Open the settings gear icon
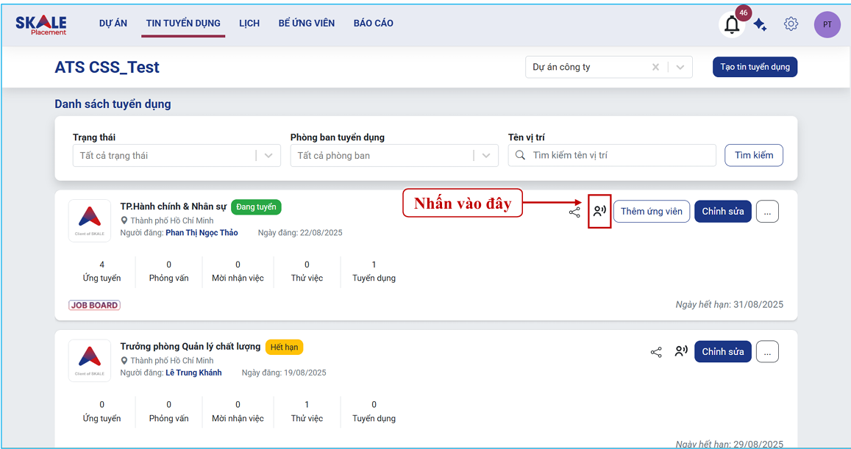This screenshot has width=851, height=449. [791, 24]
